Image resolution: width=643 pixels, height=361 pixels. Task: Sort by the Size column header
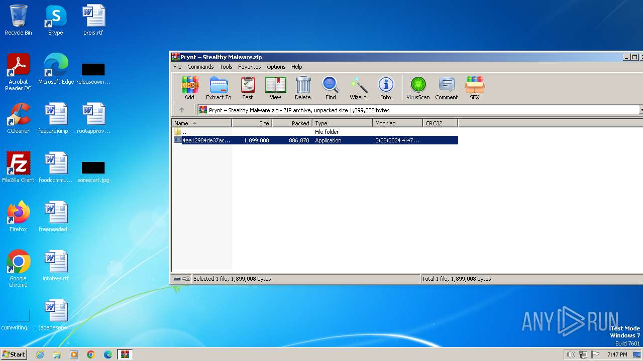pos(252,123)
